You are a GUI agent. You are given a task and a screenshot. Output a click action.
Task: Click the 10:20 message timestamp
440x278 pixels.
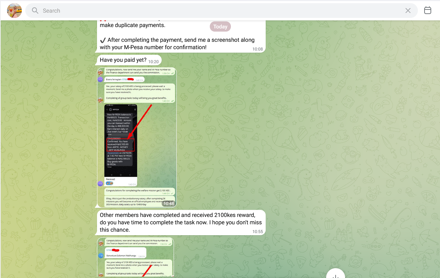click(x=153, y=61)
